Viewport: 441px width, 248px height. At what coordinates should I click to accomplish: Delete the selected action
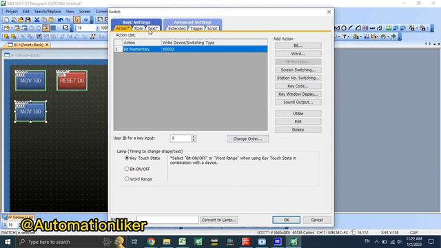pyautogui.click(x=298, y=130)
